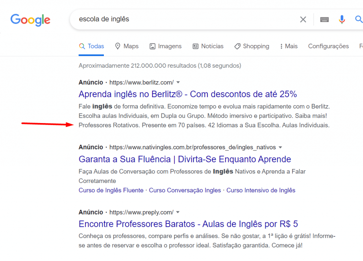This screenshot has width=363, height=261.
Task: Select the Todas tab
Action: click(x=91, y=46)
